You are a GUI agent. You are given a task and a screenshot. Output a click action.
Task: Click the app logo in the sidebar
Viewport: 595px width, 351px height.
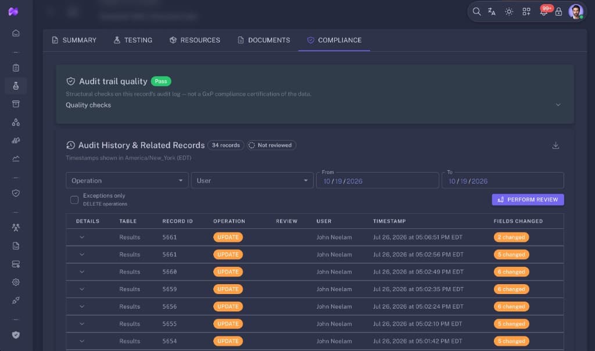(x=13, y=12)
